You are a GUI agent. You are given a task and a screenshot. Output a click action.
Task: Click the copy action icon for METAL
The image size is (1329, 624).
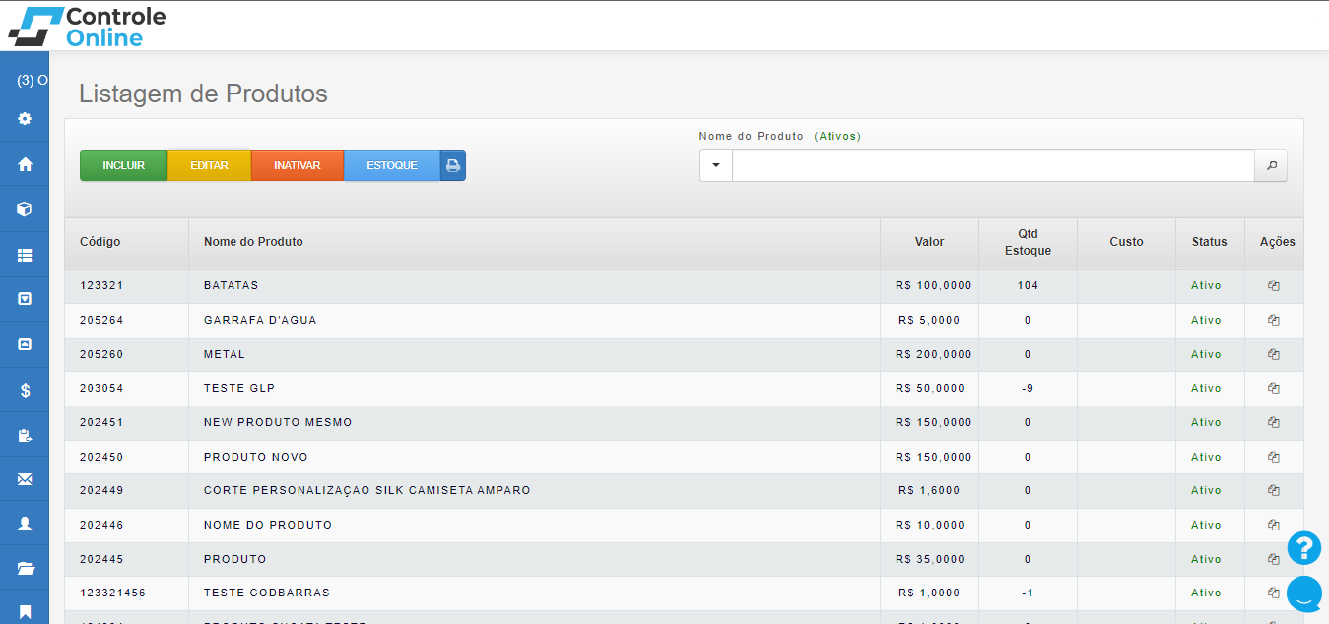click(1273, 354)
